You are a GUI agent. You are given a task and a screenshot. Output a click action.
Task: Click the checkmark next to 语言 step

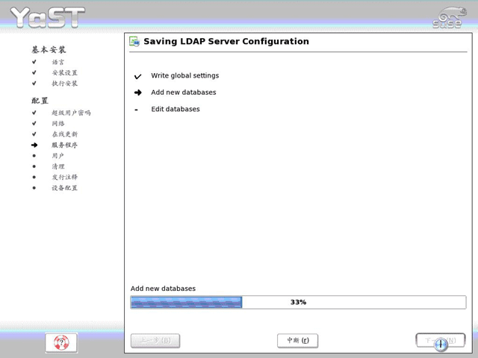pos(34,62)
